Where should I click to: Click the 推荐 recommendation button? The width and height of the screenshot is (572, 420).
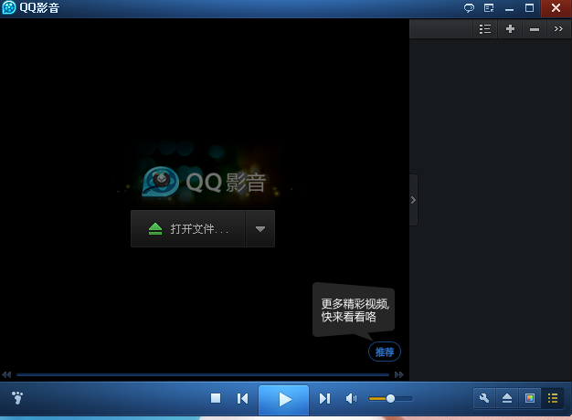[385, 352]
